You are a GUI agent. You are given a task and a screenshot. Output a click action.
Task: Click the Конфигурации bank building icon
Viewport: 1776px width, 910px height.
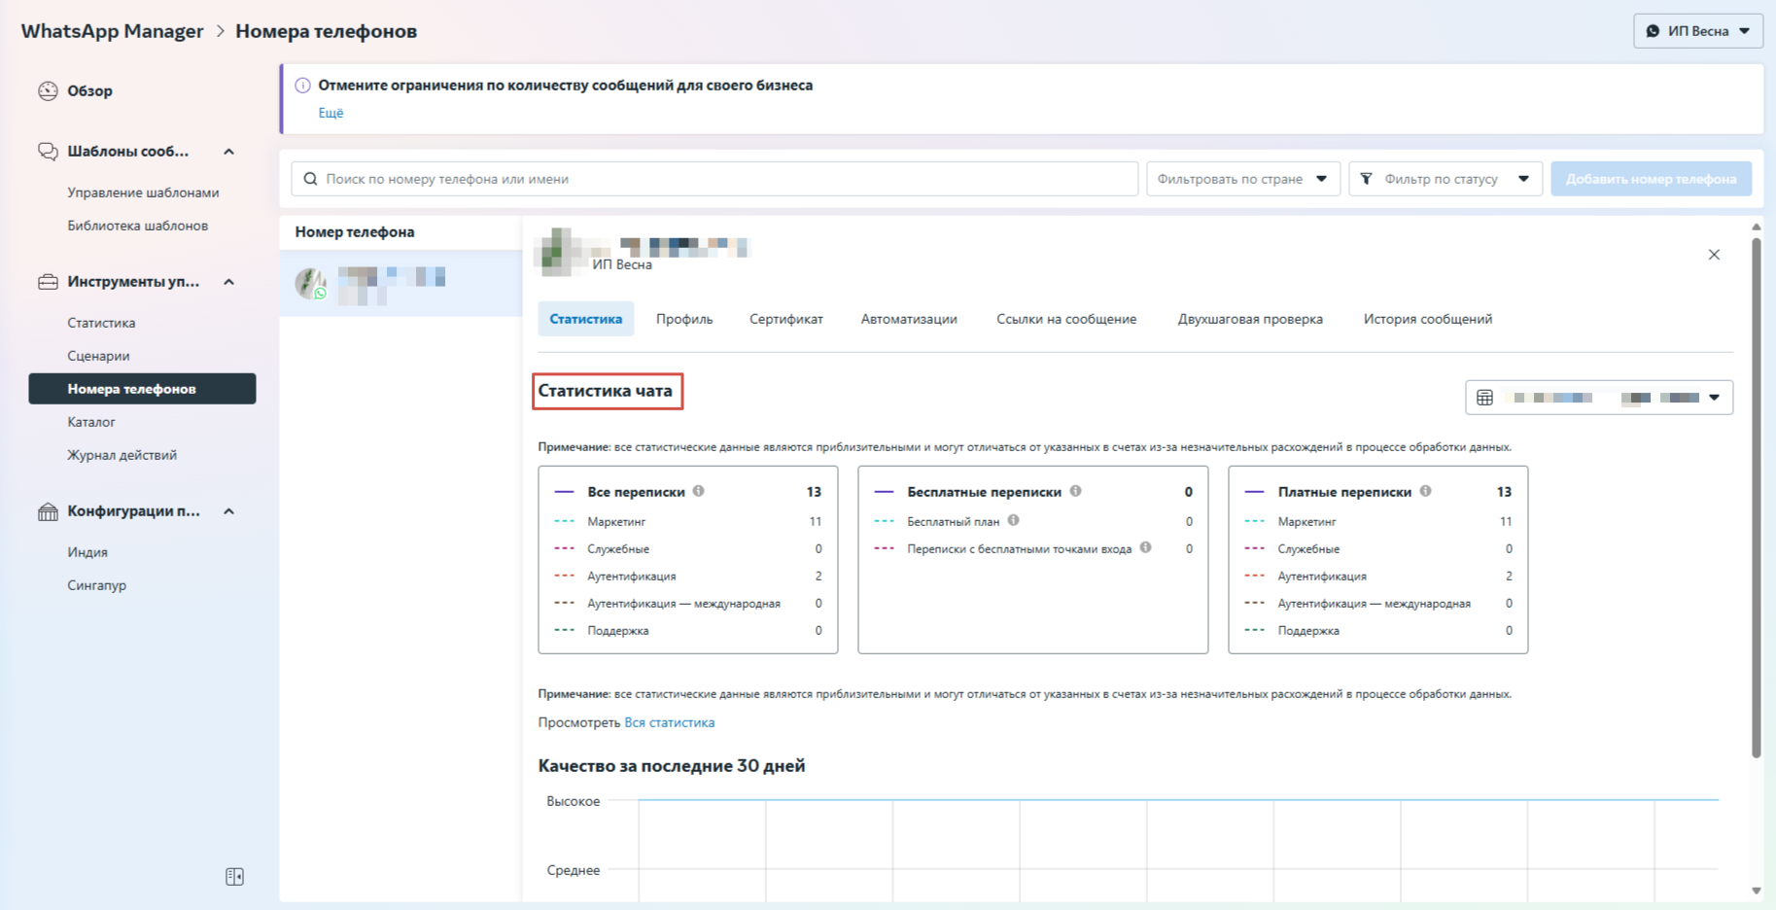pyautogui.click(x=48, y=511)
